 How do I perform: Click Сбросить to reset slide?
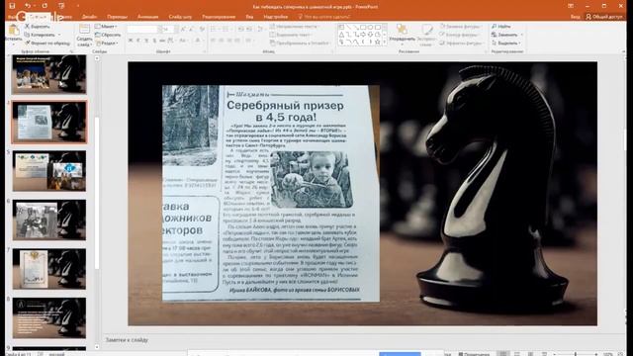click(108, 35)
